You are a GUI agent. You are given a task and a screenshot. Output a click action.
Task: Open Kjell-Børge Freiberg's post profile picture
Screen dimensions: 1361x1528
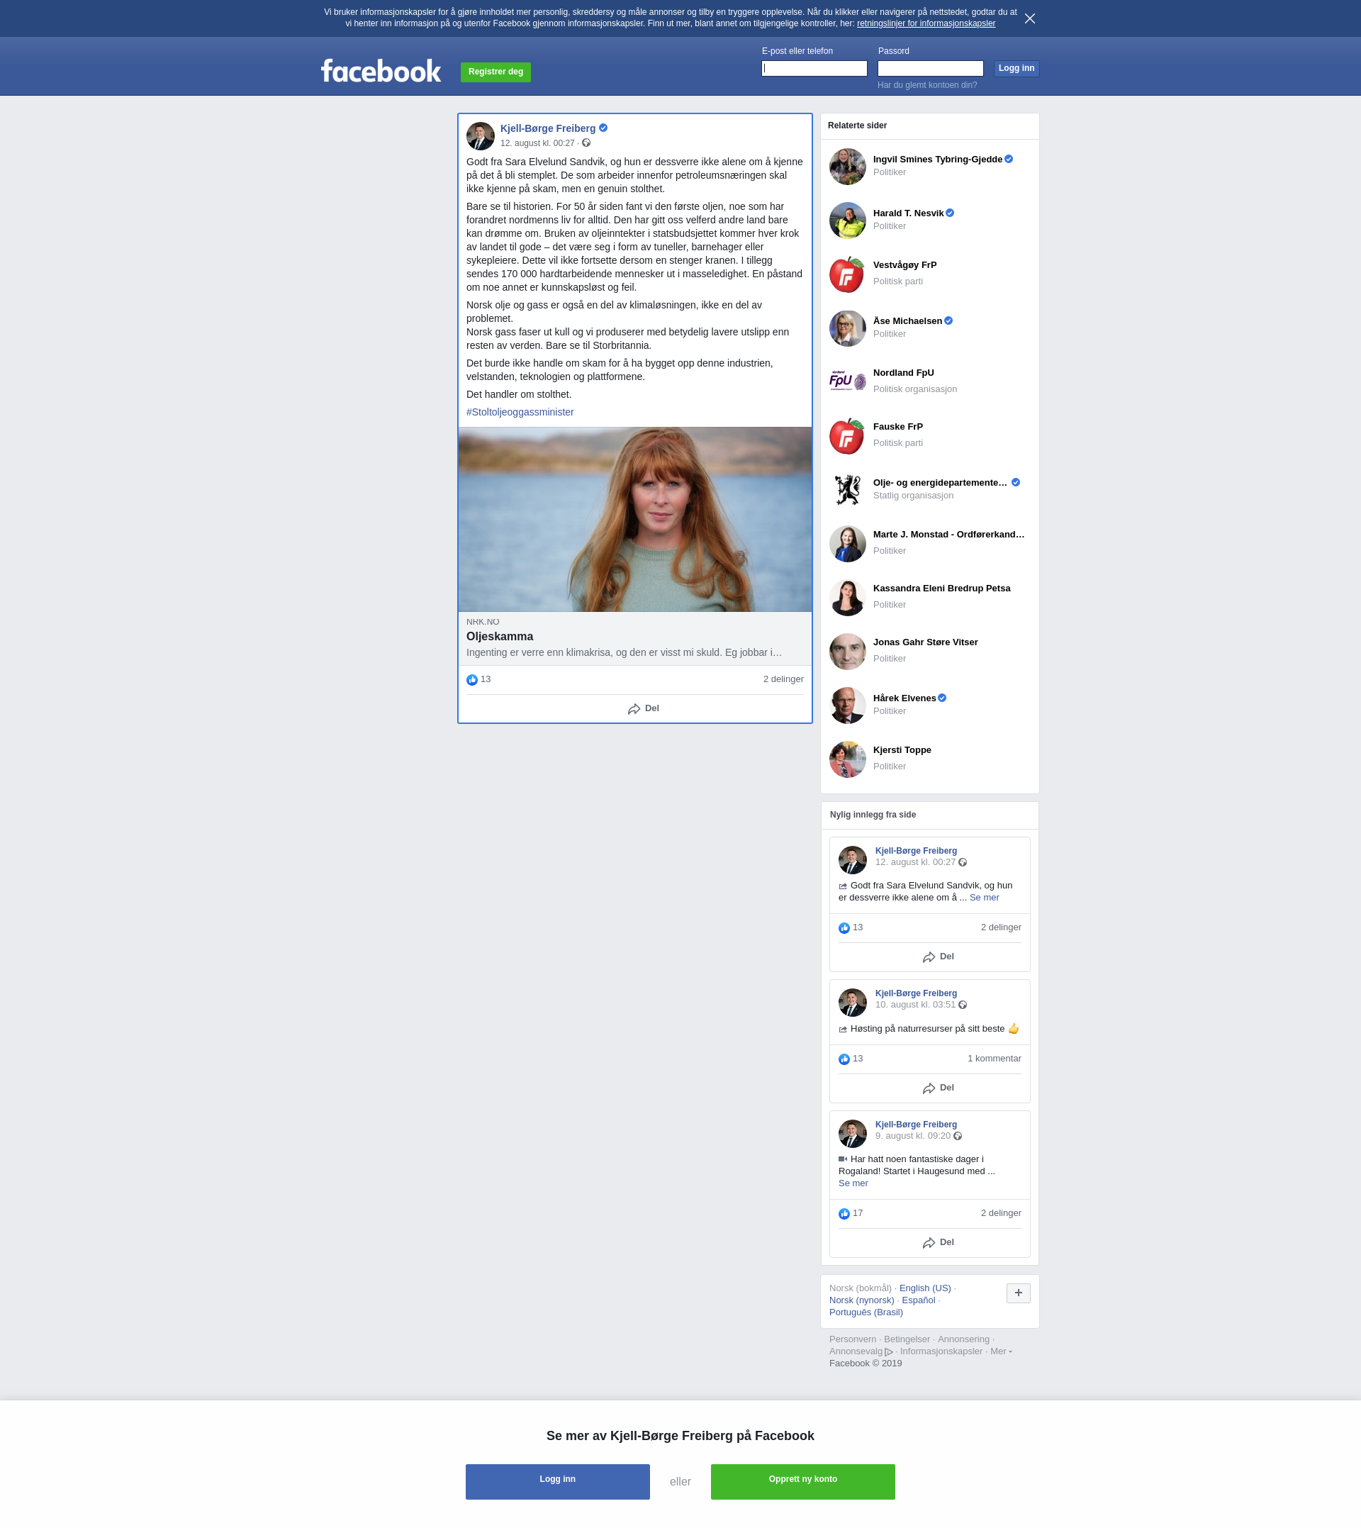click(480, 136)
